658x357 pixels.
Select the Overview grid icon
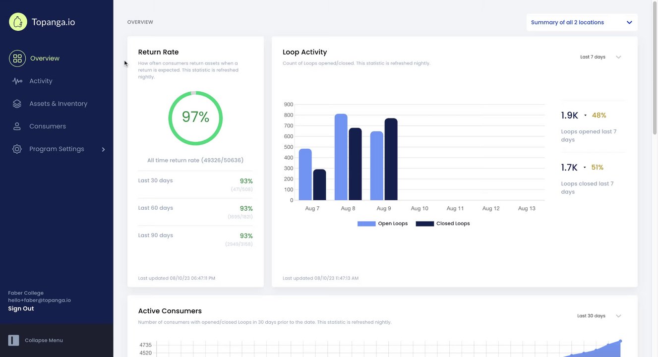click(17, 59)
